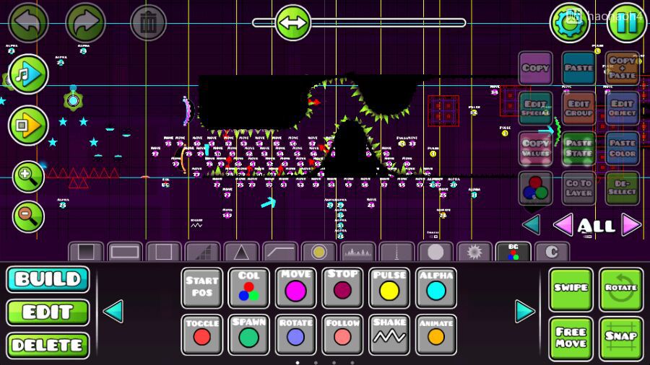Open the ramp slope objects tab
This screenshot has width=650, height=365.
tap(280, 251)
